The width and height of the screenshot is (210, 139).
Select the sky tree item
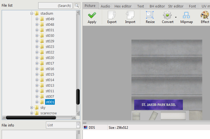pyautogui.click(x=43, y=107)
